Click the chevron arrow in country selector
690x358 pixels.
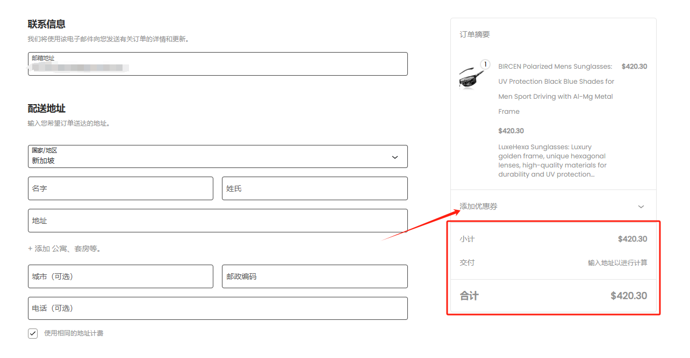click(x=395, y=157)
